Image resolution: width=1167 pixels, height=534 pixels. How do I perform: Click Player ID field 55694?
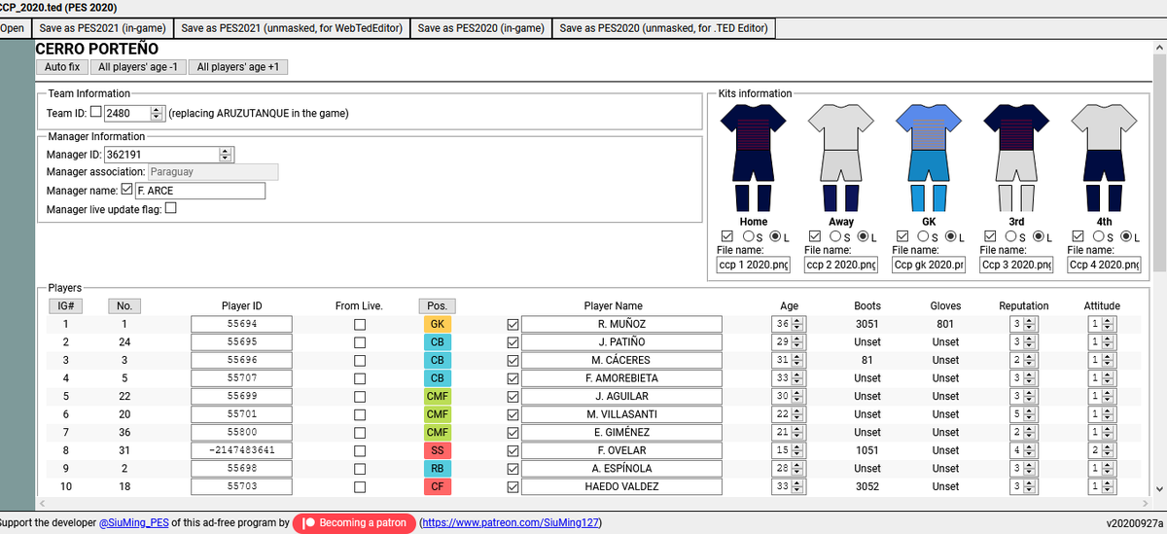click(242, 324)
